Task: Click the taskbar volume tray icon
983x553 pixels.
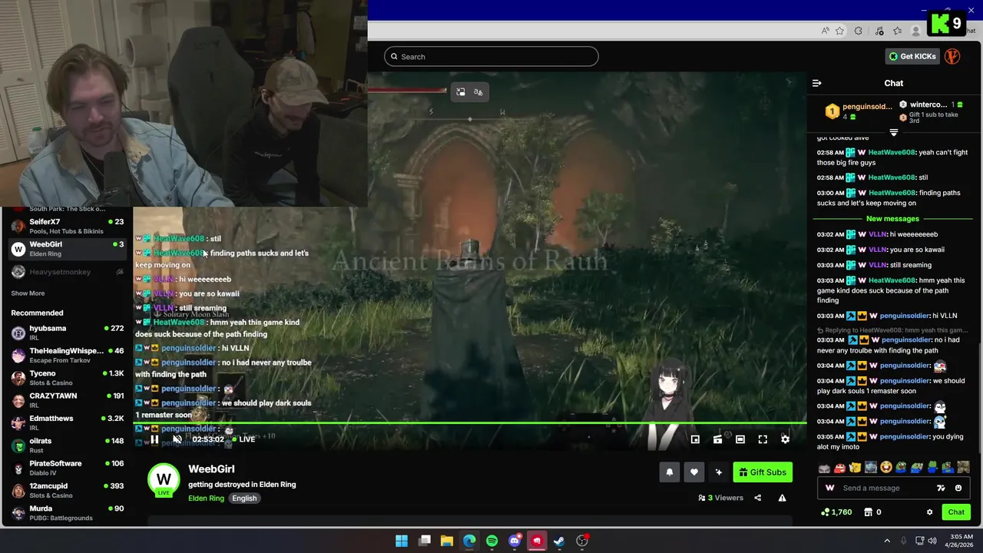Action: click(932, 541)
